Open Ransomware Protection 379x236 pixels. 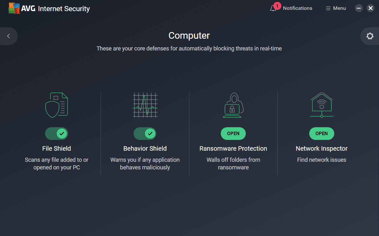[x=233, y=134]
